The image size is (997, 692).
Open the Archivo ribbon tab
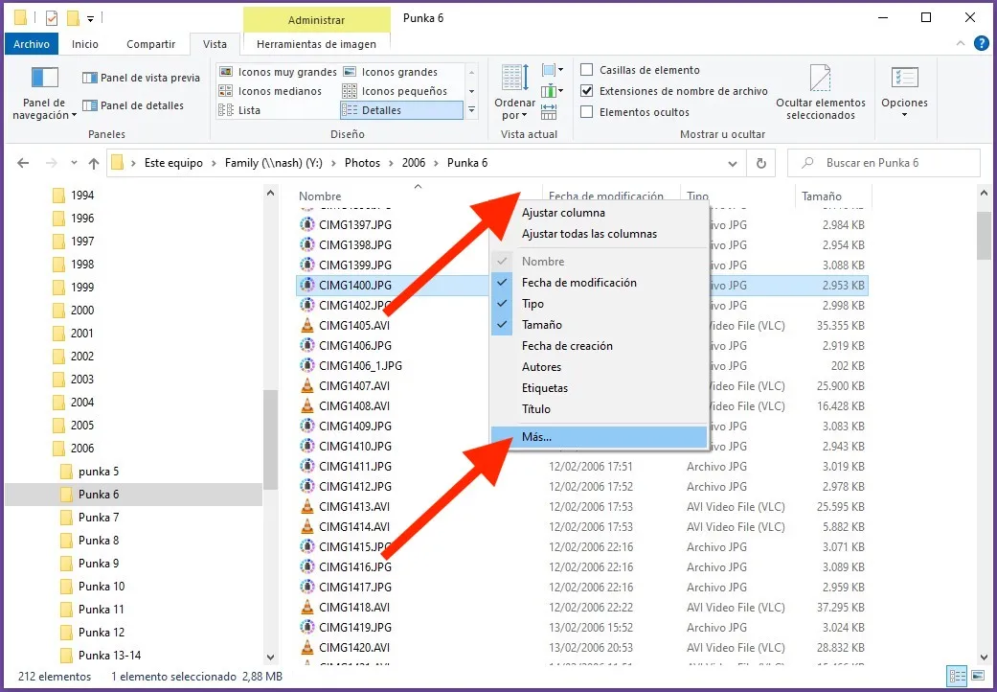(x=32, y=44)
